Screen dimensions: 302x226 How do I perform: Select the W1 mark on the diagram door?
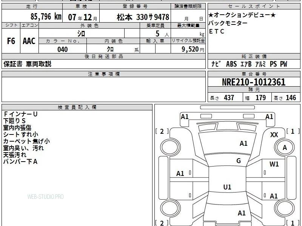pyautogui.click(x=274, y=164)
